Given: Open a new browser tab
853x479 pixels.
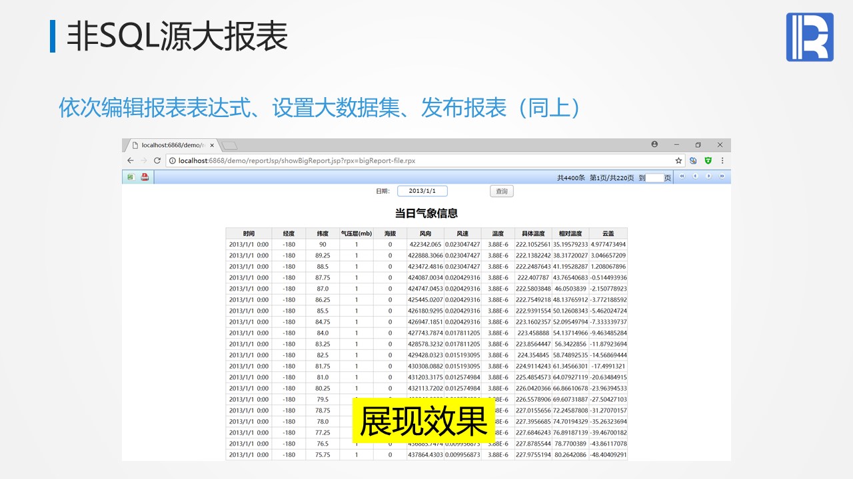Looking at the screenshot, I should pos(229,145).
